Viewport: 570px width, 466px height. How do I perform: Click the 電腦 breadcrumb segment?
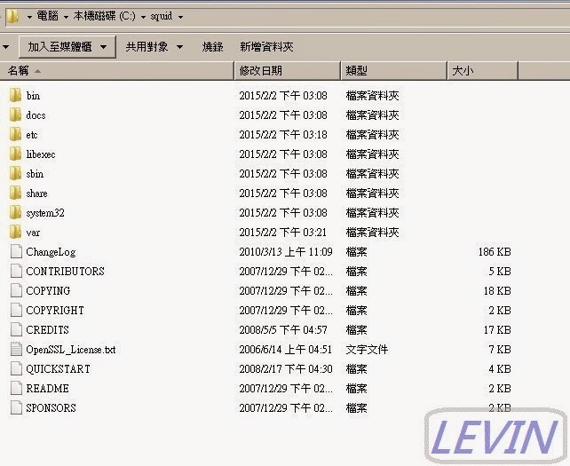(48, 16)
